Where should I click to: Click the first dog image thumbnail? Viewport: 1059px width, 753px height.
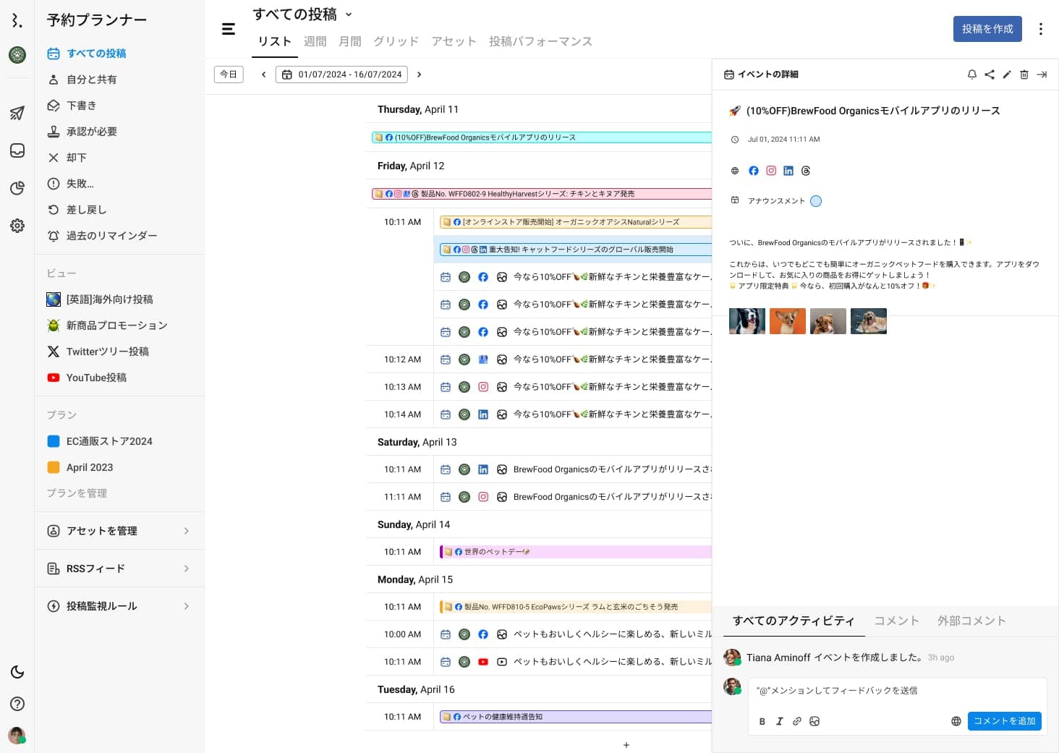pos(747,321)
